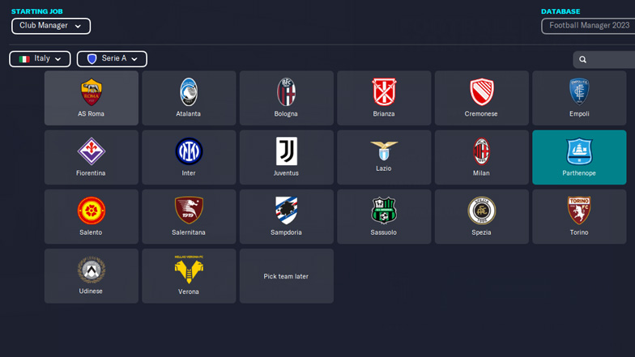The image size is (635, 357).
Task: Select the Atalanta club crest
Action: [x=189, y=92]
